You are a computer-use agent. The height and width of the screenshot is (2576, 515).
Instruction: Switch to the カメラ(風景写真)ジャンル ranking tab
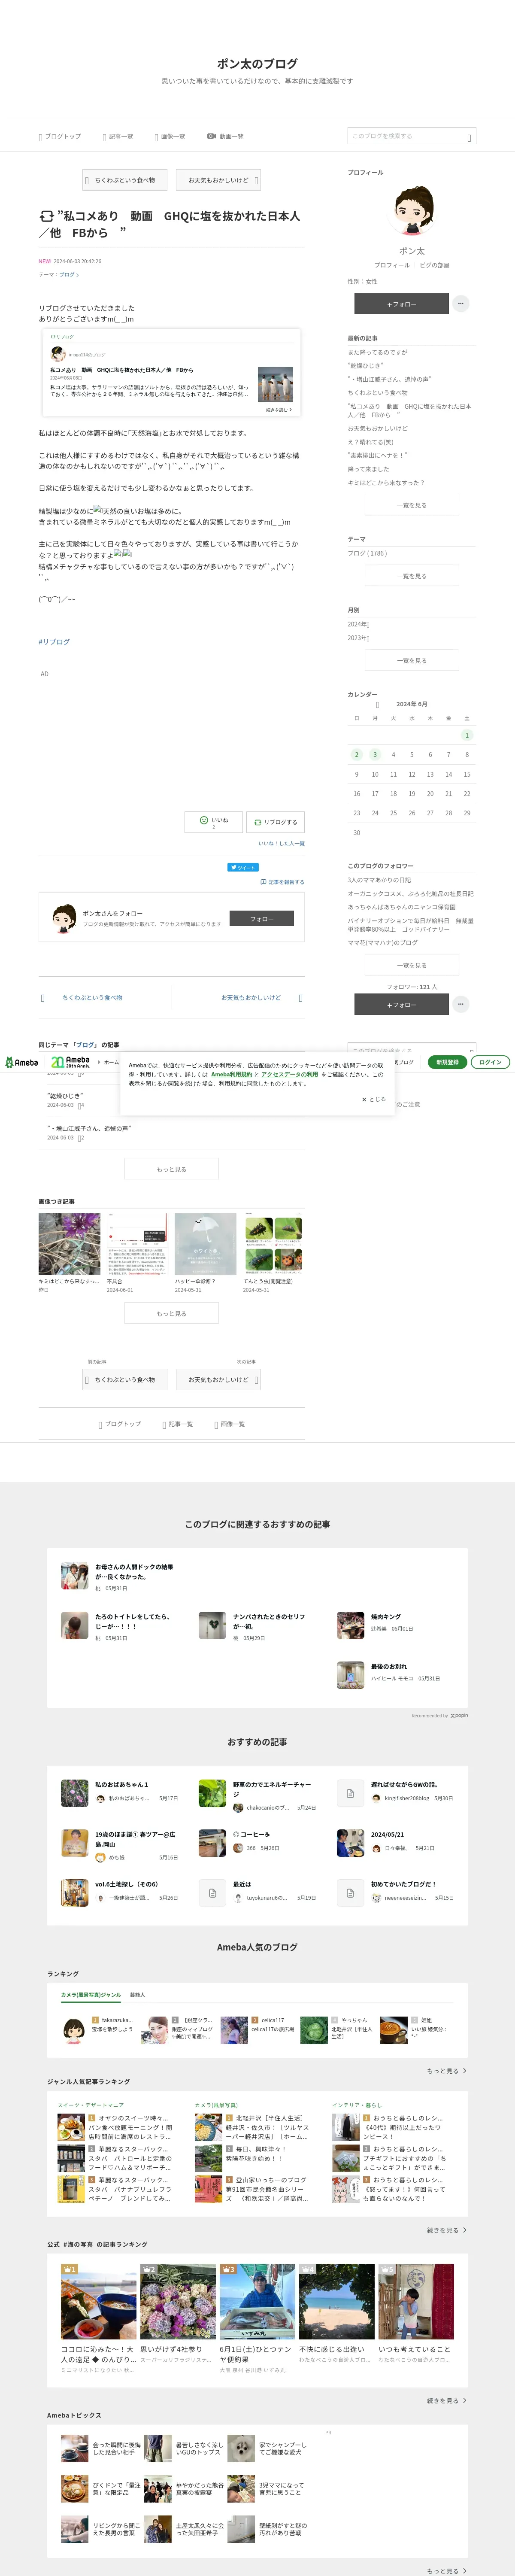tap(90, 1995)
